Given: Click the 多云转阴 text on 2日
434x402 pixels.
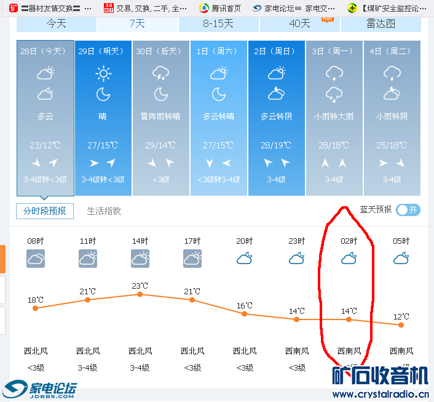Looking at the screenshot, I should point(276,116).
